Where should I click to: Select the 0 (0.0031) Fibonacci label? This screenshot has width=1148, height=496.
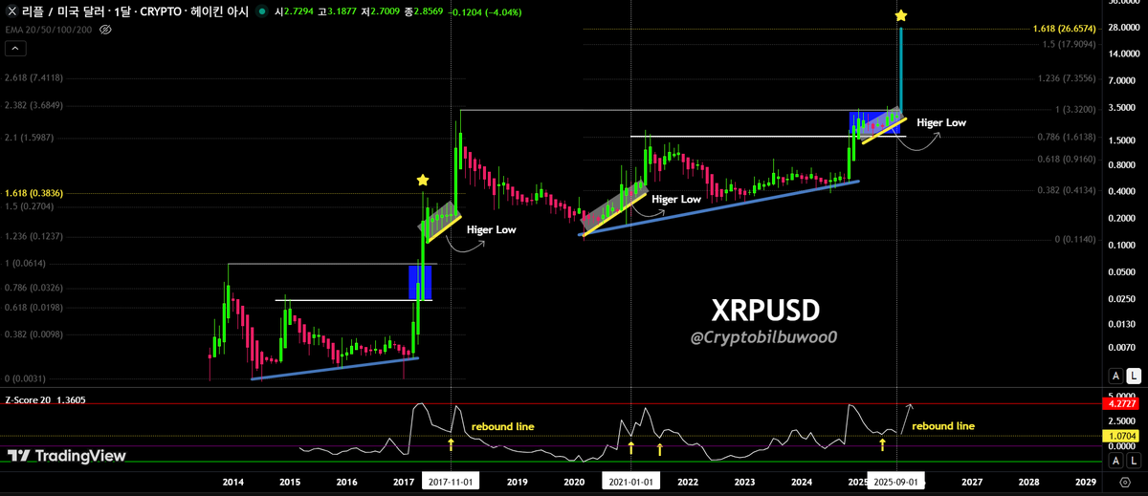pyautogui.click(x=27, y=380)
